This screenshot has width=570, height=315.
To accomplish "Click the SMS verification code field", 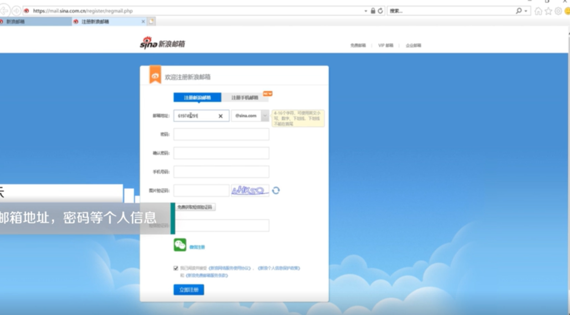I will coord(221,225).
